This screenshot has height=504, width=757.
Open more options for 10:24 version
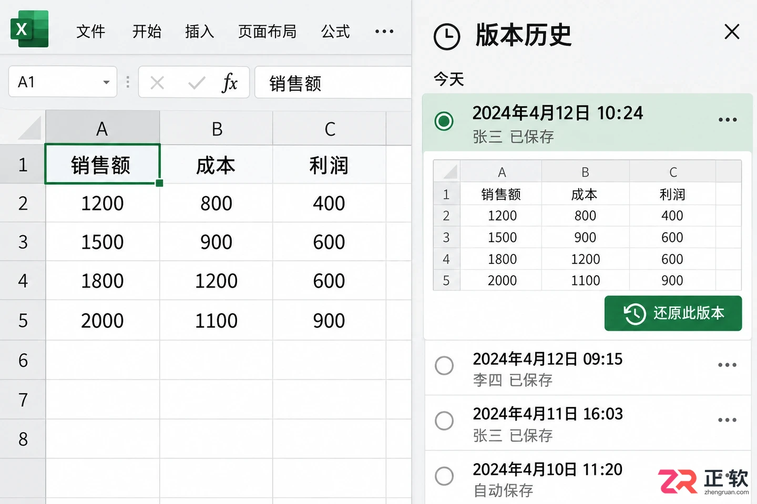pyautogui.click(x=728, y=120)
